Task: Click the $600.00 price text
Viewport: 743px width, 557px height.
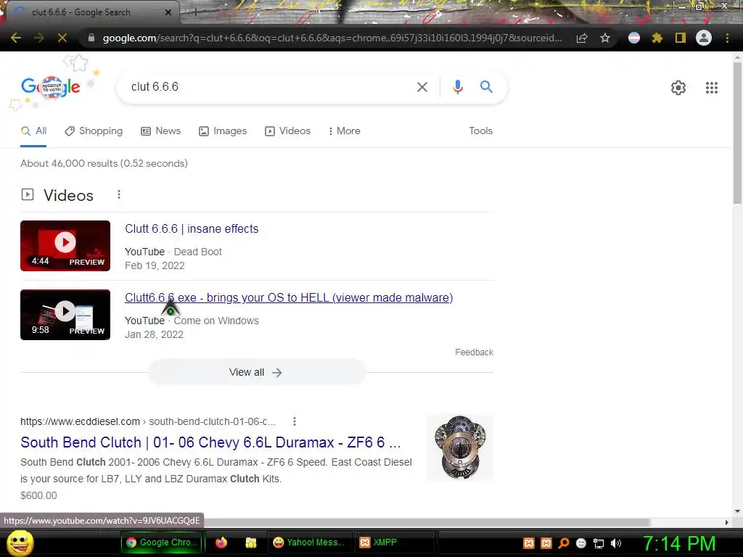Action: tap(38, 495)
